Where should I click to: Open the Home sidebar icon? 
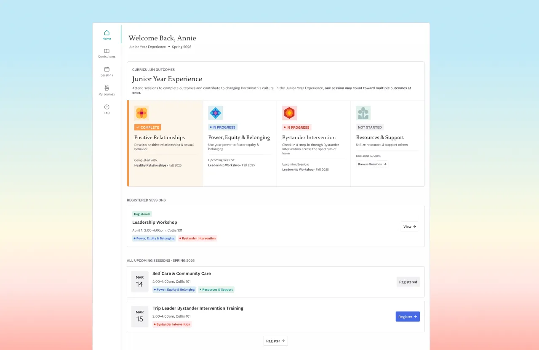tap(107, 33)
